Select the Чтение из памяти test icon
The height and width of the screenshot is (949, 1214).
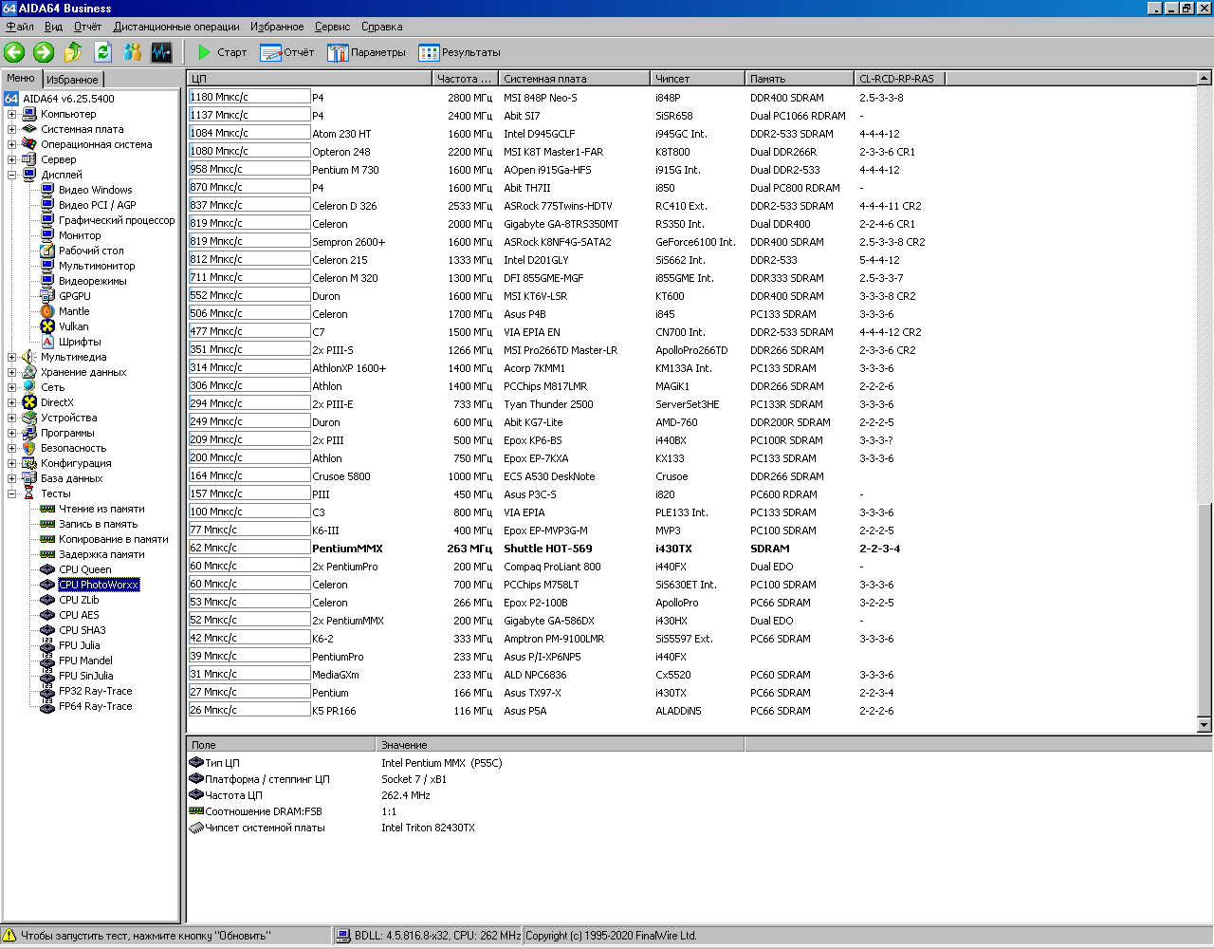(47, 509)
